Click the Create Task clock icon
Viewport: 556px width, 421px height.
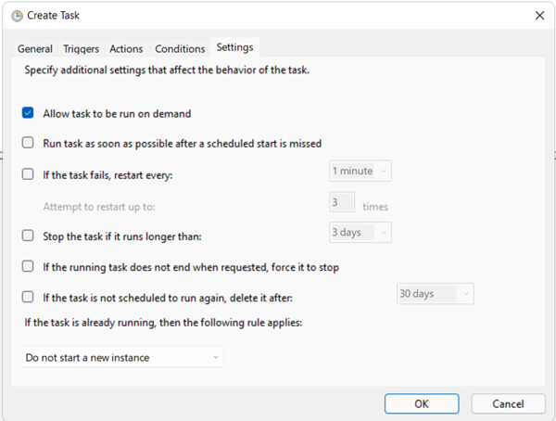click(x=17, y=16)
